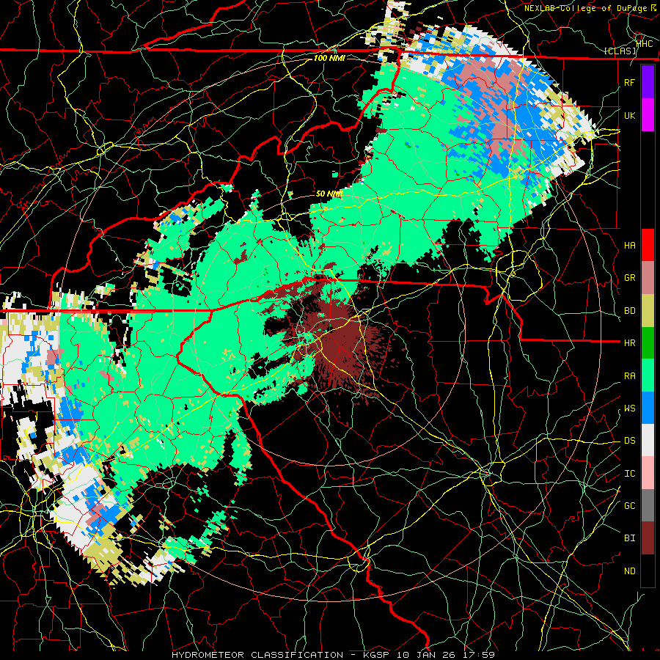
Task: Click the HR legend label
Action: coord(630,343)
